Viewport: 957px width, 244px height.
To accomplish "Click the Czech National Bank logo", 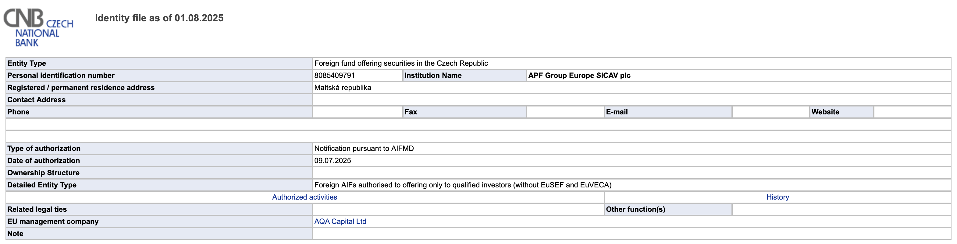I will [x=38, y=27].
